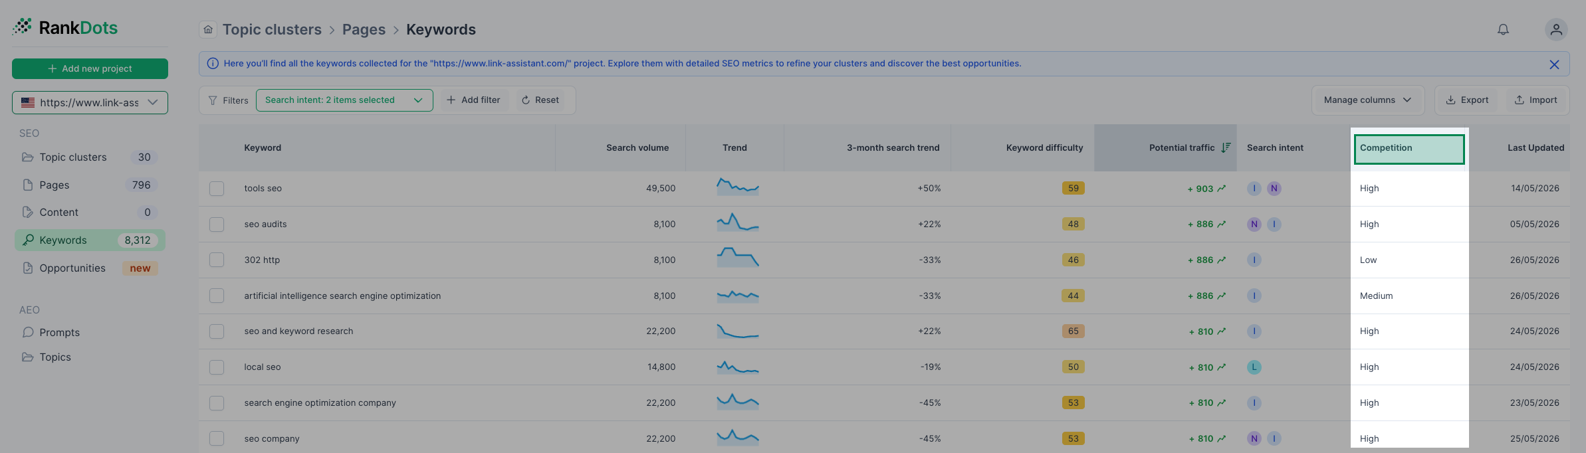Click the info icon in the banner
The image size is (1586, 453).
pos(213,64)
